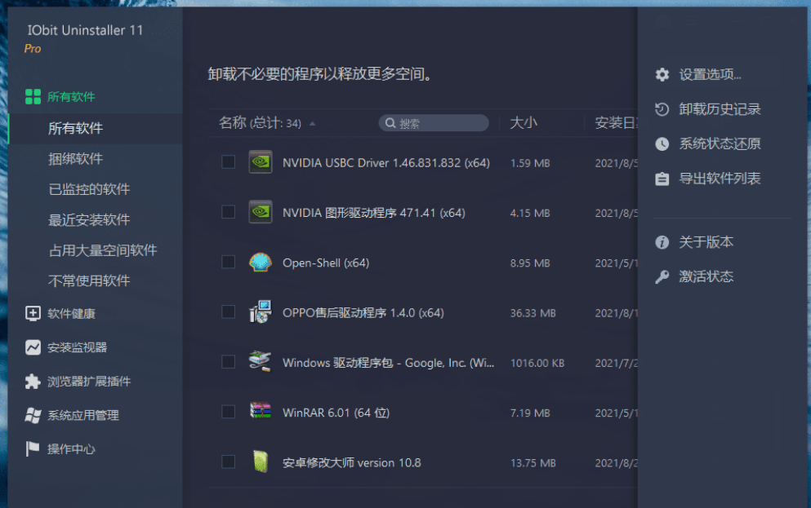
Task: Click the Open-Shell shell icon
Action: pyautogui.click(x=261, y=263)
